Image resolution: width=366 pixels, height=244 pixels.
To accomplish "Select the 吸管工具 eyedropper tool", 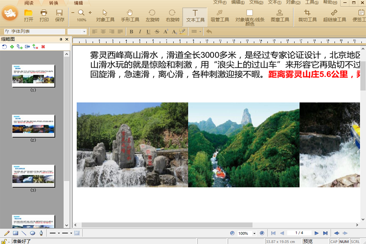I will [x=220, y=16].
